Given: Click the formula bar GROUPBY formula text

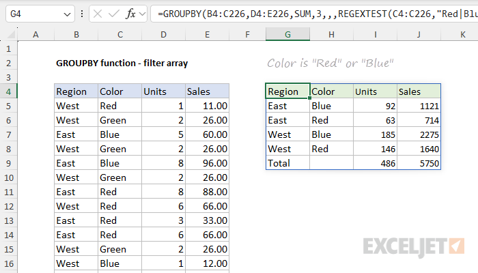Looking at the screenshot, I should tap(318, 14).
